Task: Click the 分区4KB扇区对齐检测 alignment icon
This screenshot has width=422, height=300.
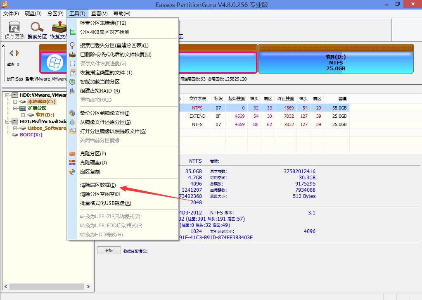Action: [x=71, y=33]
